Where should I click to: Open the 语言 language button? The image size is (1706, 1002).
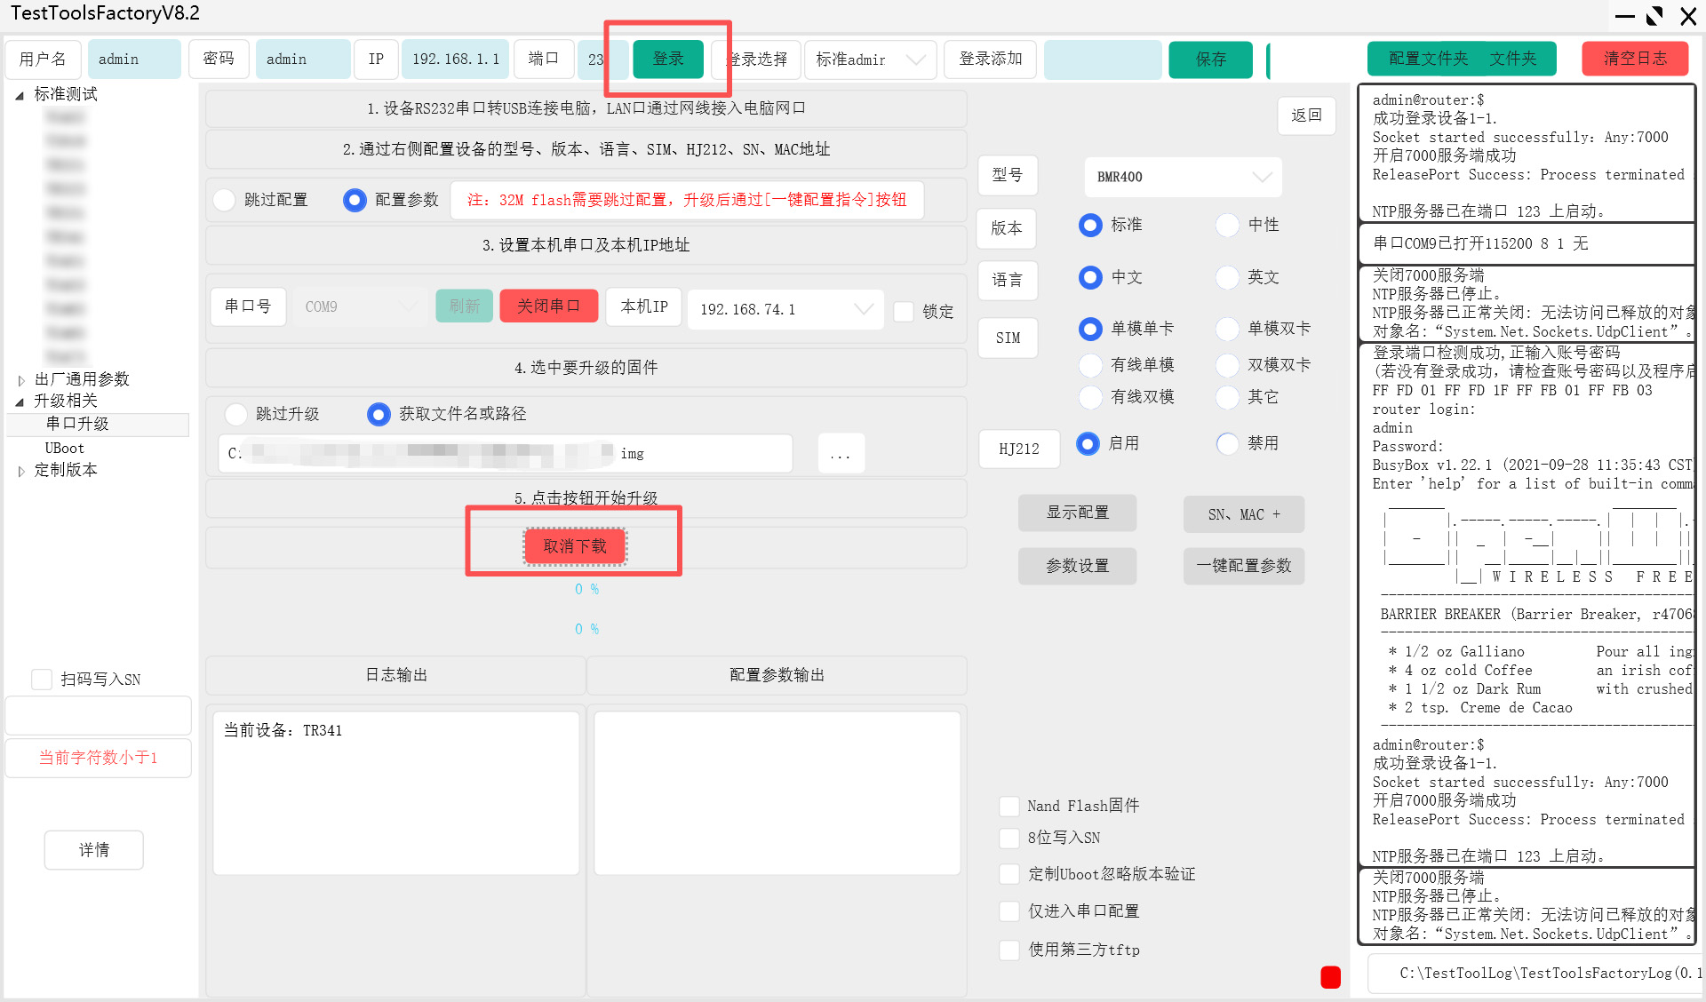1008,281
